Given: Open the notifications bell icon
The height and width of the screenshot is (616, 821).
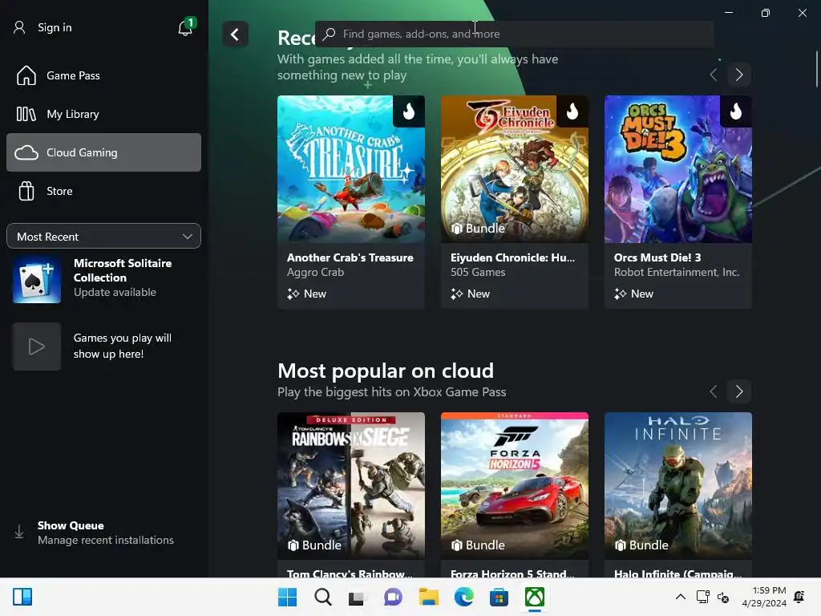Looking at the screenshot, I should (x=185, y=26).
